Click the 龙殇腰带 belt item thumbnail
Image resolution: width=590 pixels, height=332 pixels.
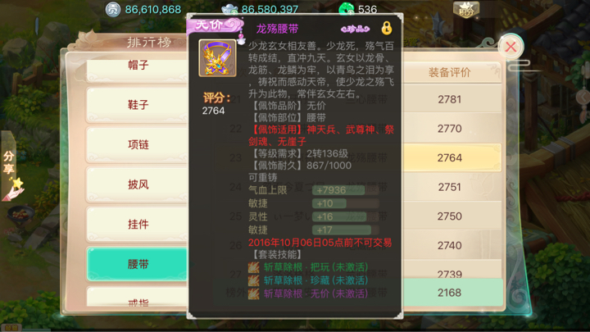point(217,58)
